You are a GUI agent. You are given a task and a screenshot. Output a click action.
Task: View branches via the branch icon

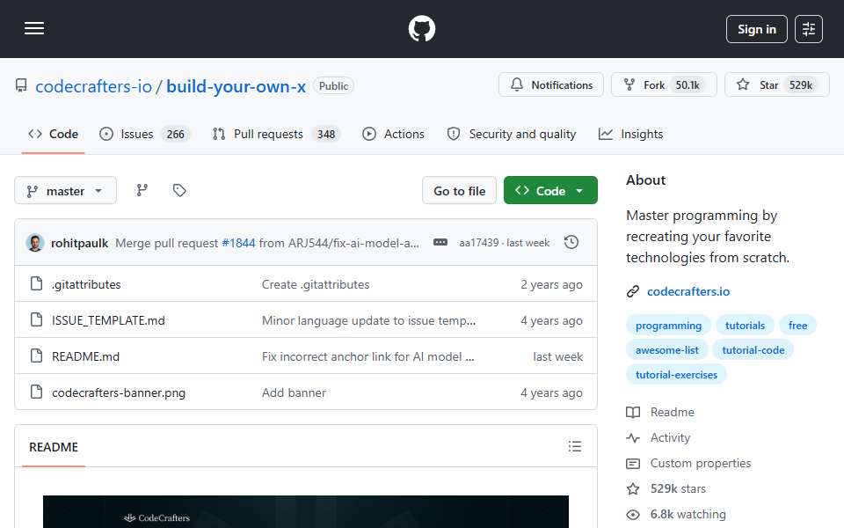142,190
